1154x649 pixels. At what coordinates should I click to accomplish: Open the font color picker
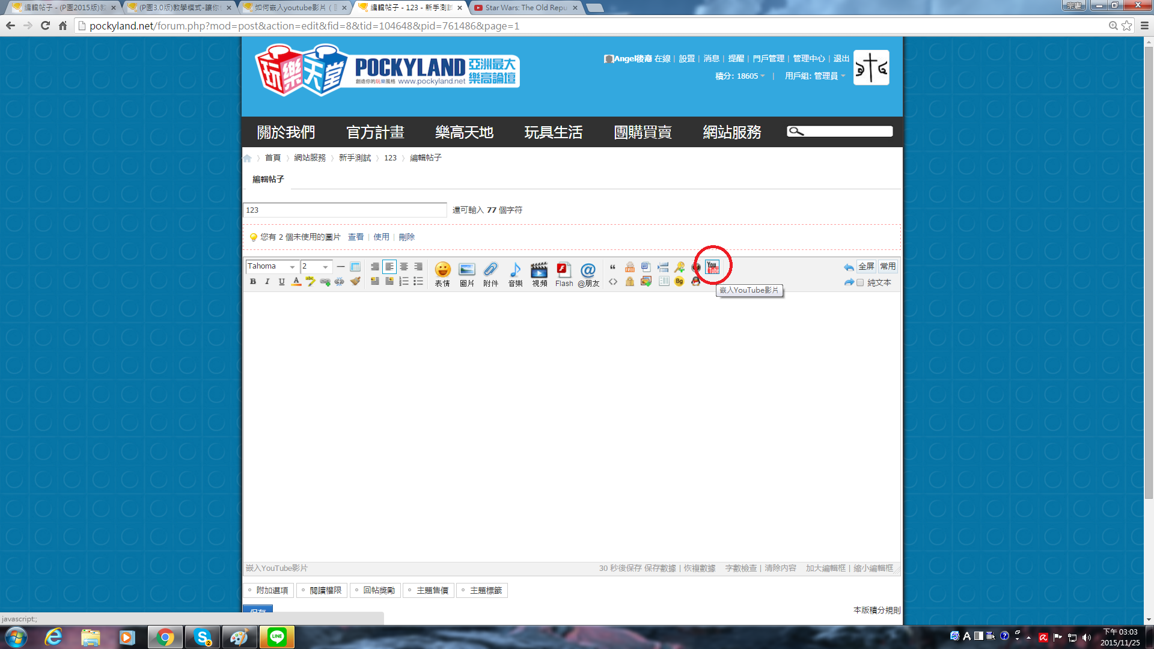[x=296, y=282]
